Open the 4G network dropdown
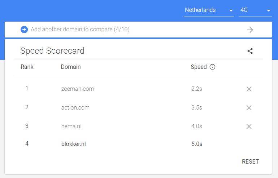This screenshot has height=178, width=278. [x=255, y=10]
